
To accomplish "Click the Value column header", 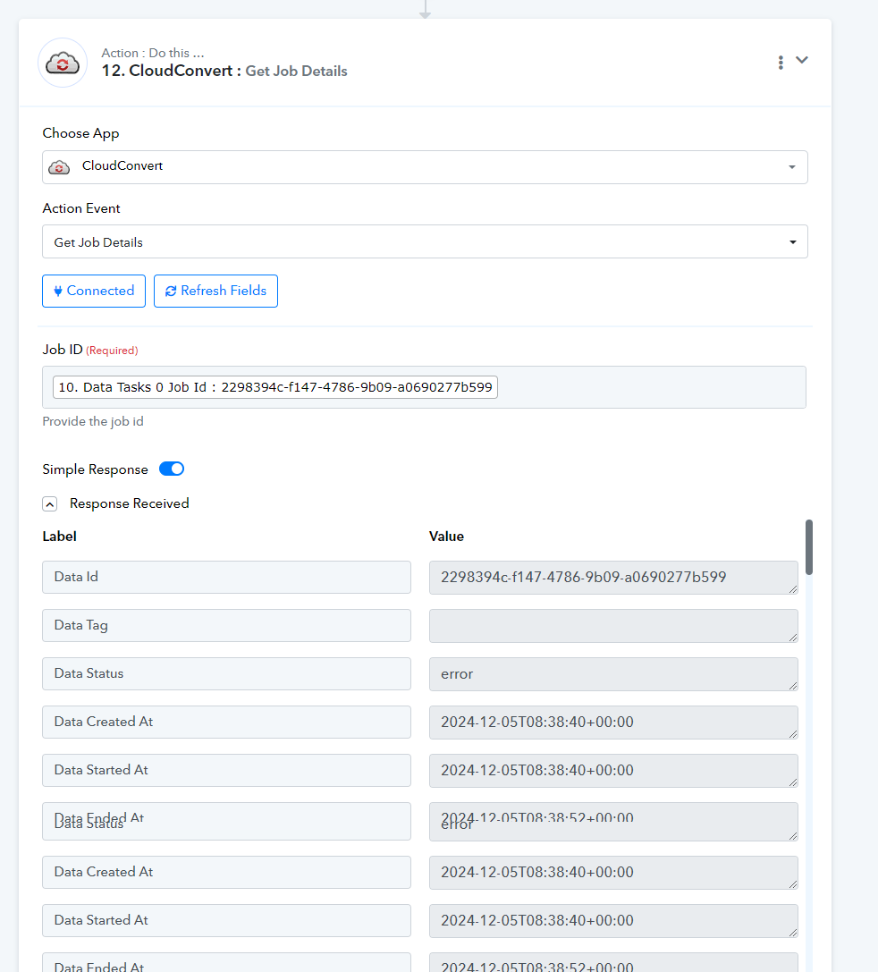I will (446, 537).
